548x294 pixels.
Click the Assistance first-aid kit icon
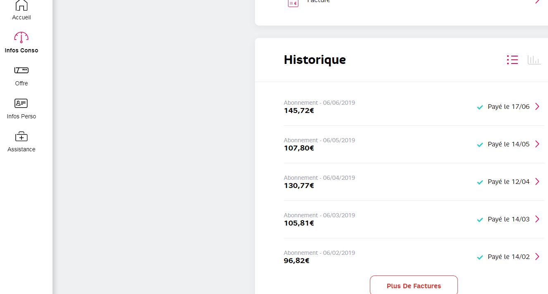point(21,136)
